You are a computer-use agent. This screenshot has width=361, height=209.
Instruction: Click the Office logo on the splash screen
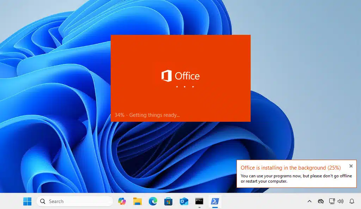tap(180, 76)
